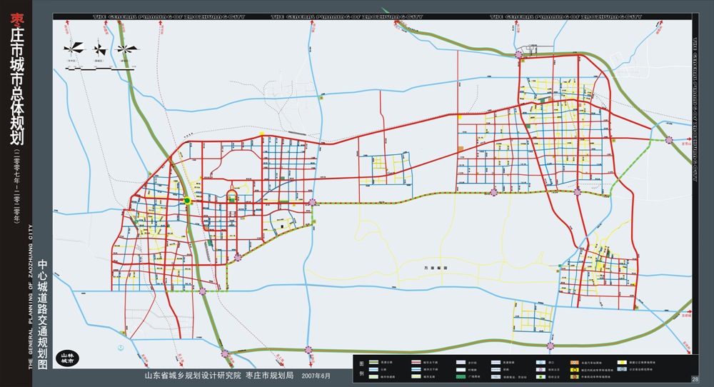Click the 枣庄市城市总体规划 vertical title
The height and width of the screenshot is (387, 714).
17,79
